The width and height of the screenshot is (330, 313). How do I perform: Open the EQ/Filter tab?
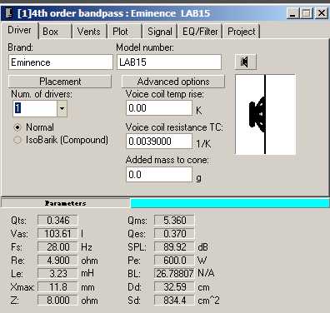coord(200,32)
